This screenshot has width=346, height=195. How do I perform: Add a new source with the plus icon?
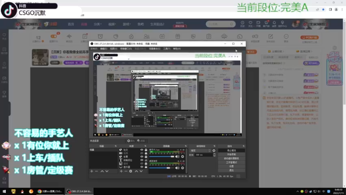point(121,171)
